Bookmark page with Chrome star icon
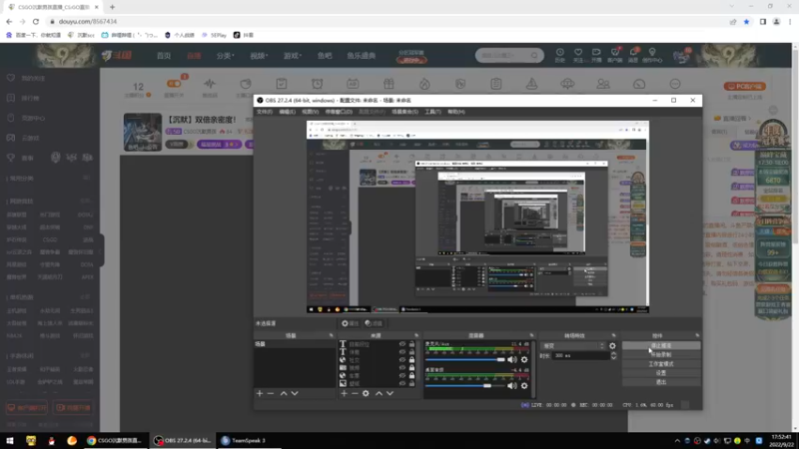Image resolution: width=799 pixels, height=449 pixels. [746, 21]
